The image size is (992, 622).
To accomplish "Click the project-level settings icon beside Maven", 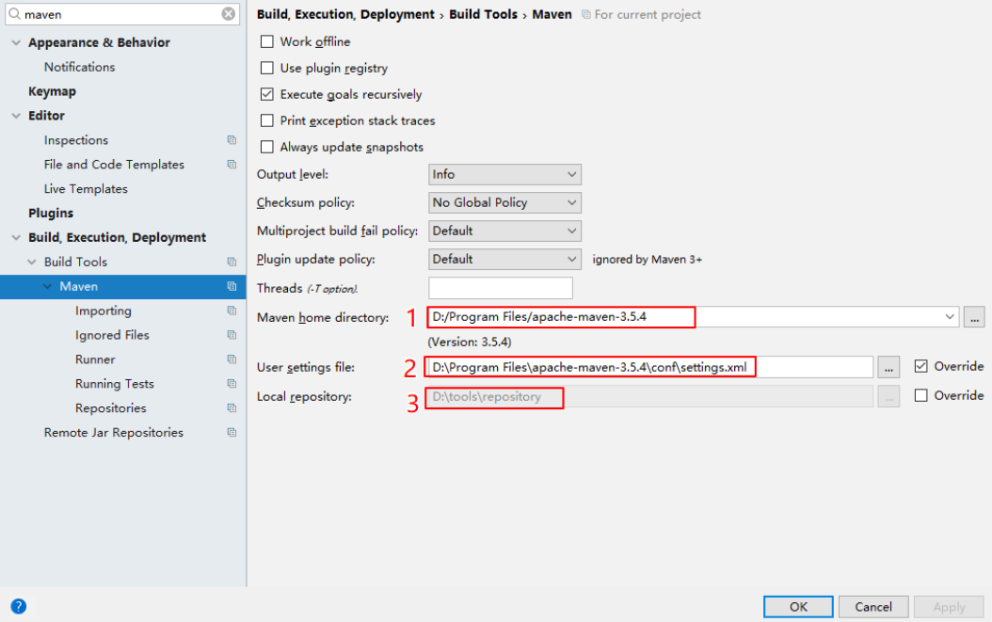I will click(x=231, y=286).
